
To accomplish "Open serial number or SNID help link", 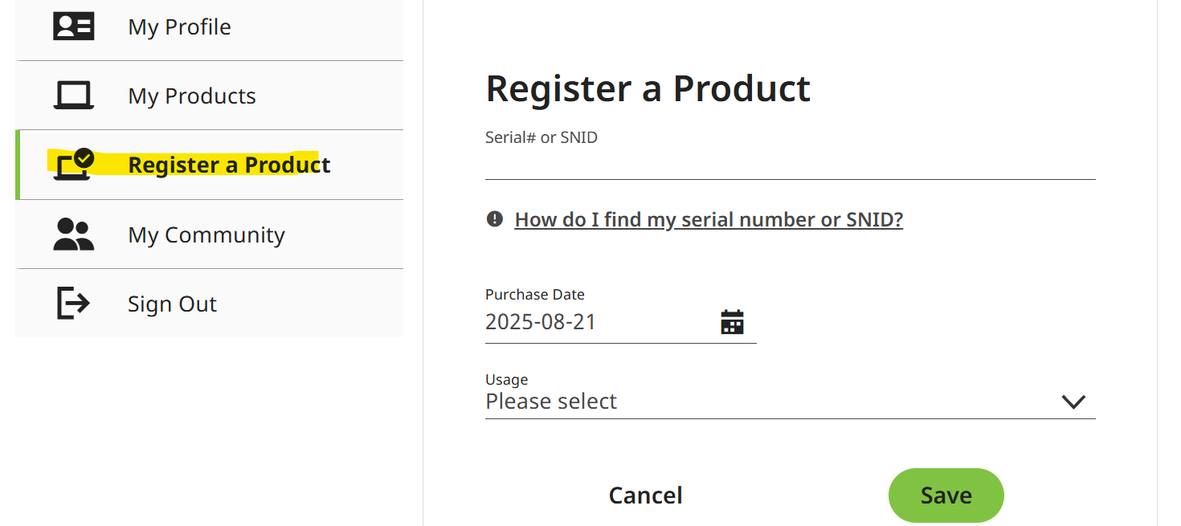I will tap(709, 219).
